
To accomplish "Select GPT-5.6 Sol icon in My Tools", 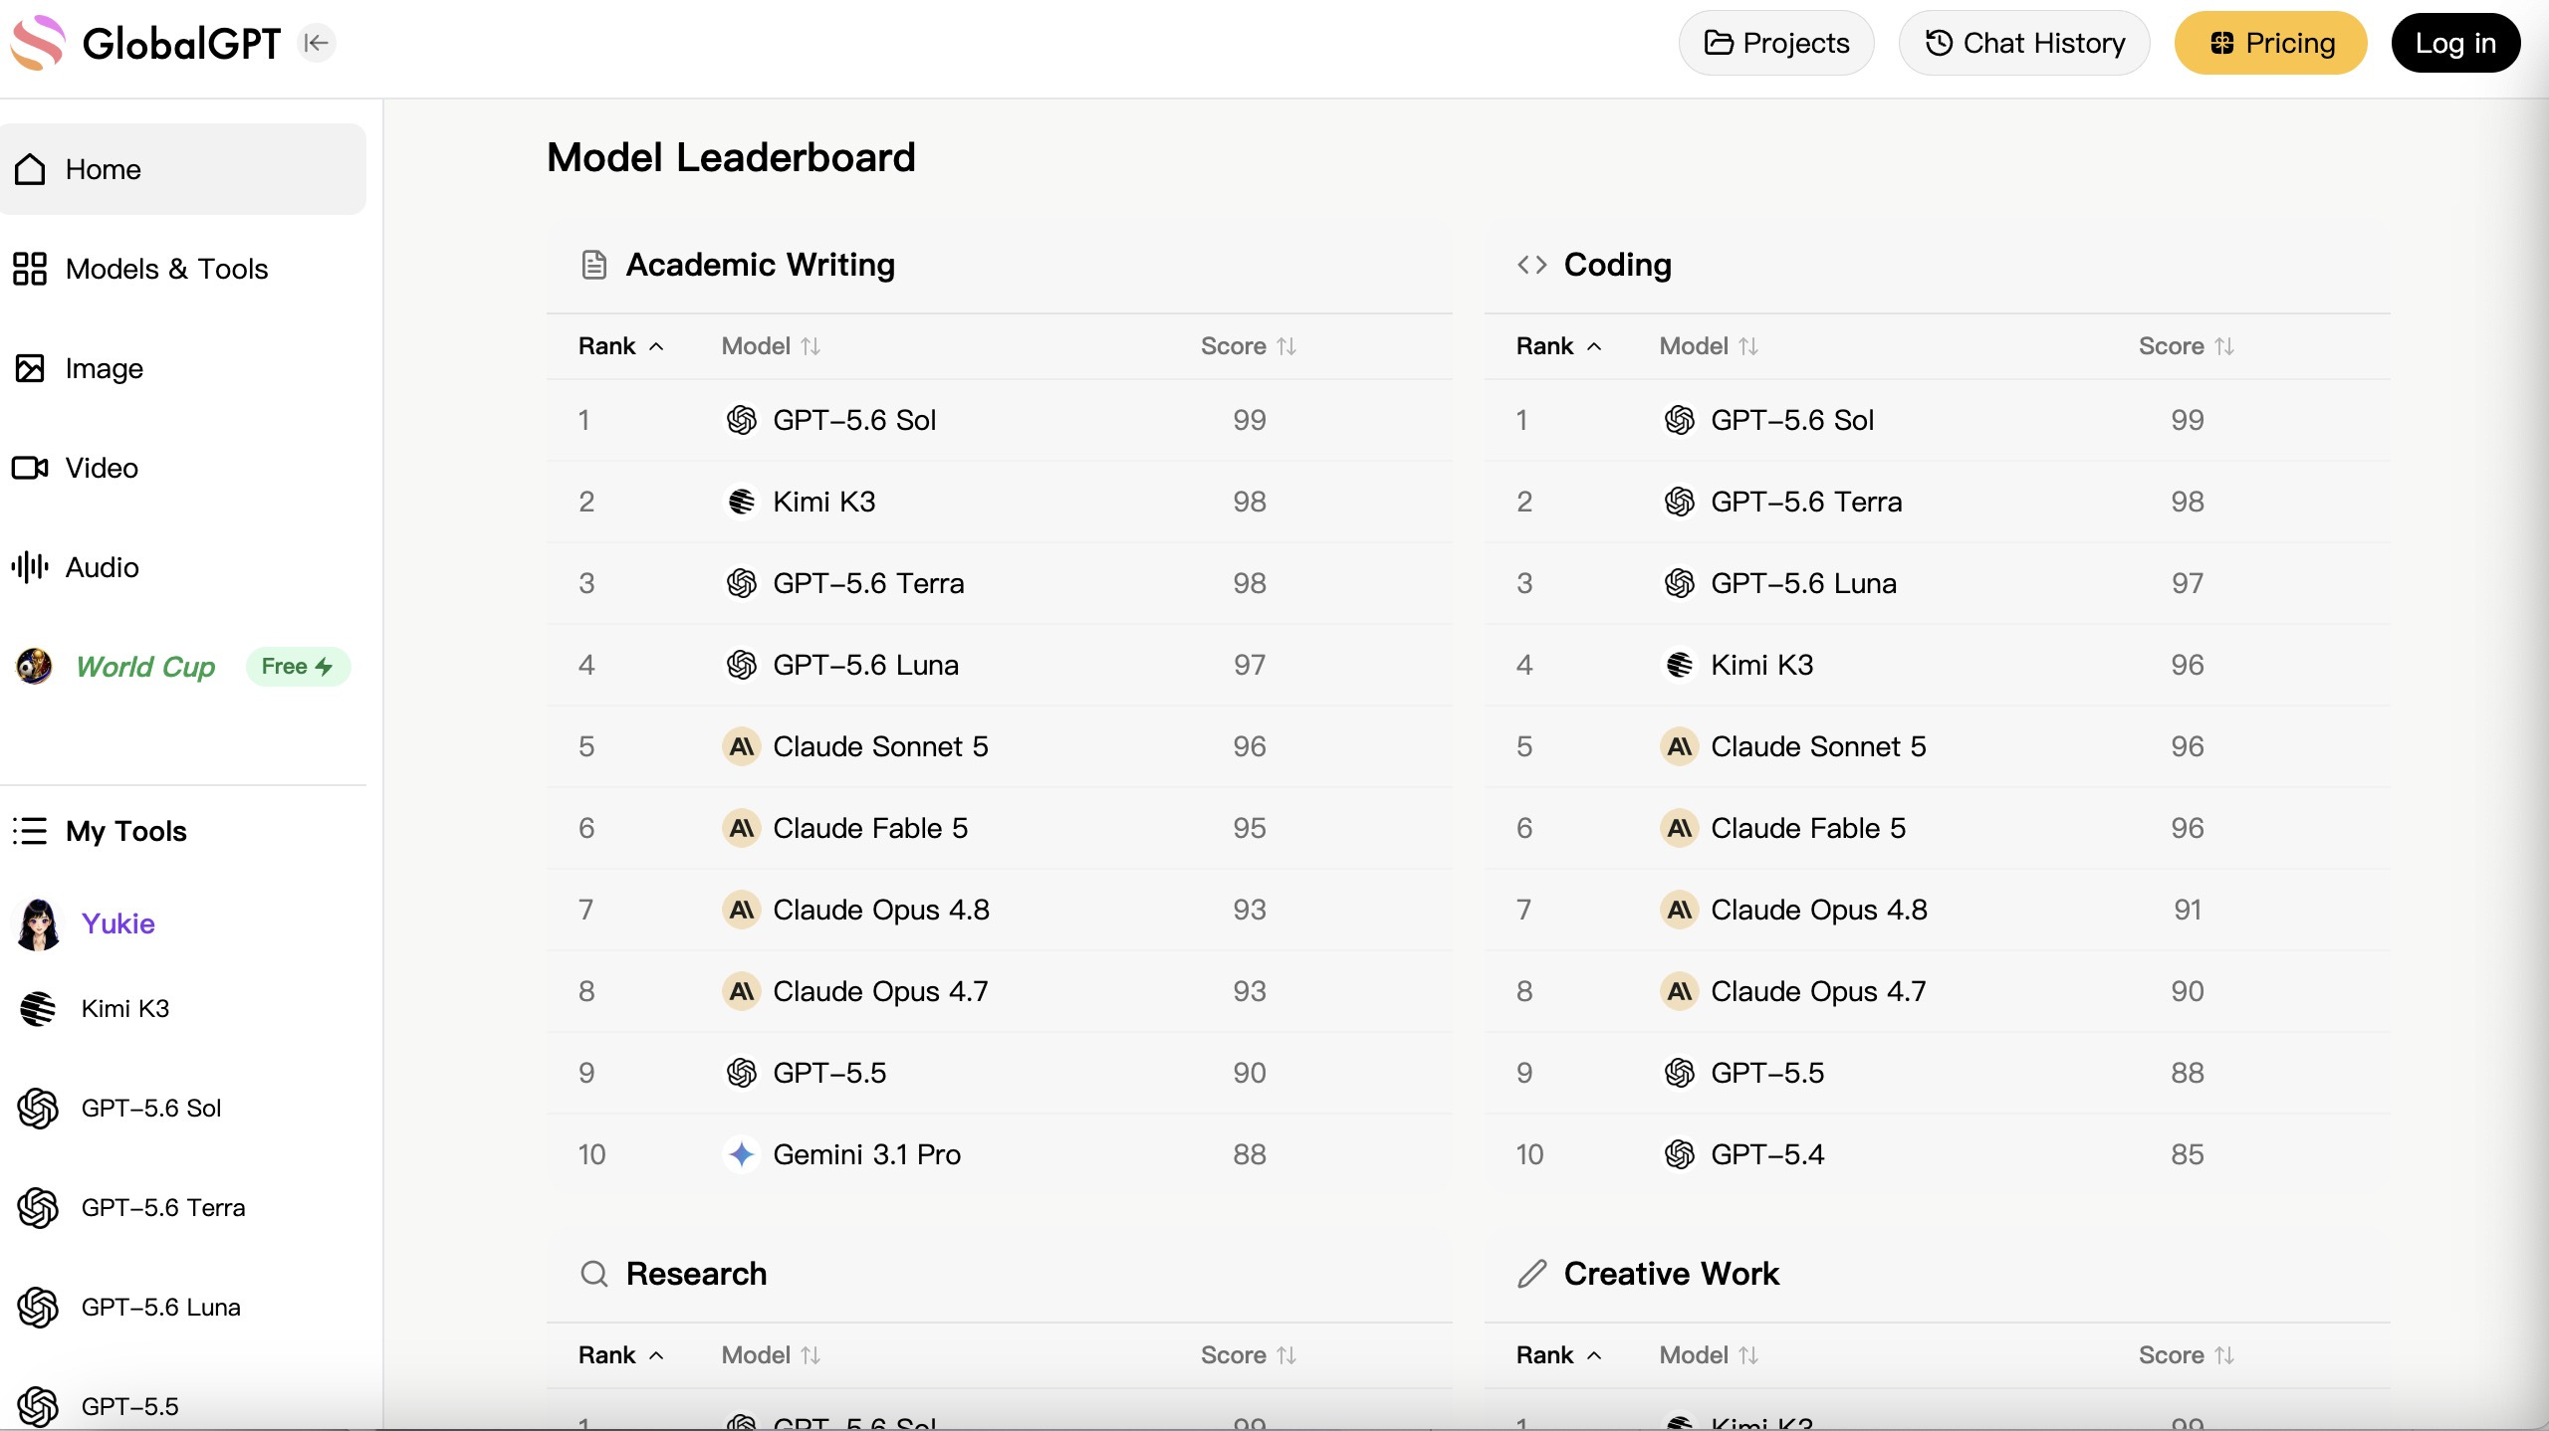I will 38,1108.
